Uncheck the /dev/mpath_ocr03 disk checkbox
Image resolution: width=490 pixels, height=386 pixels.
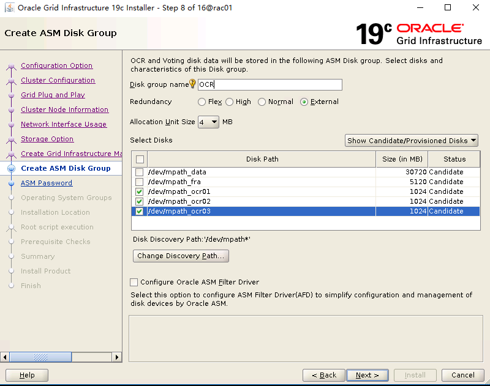[140, 211]
